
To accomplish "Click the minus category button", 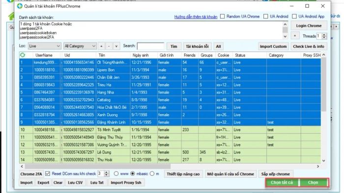I will [x=109, y=46].
